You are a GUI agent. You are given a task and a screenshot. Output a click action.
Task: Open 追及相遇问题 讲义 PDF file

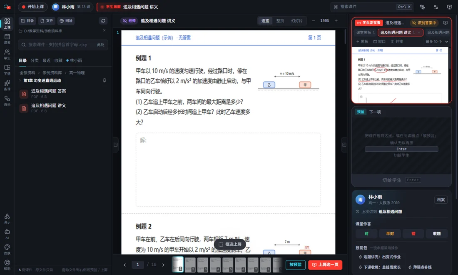[63, 108]
